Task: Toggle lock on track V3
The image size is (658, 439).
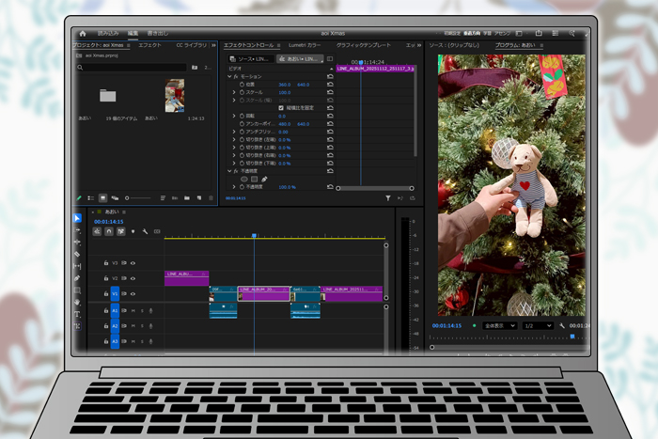Action: click(x=106, y=263)
